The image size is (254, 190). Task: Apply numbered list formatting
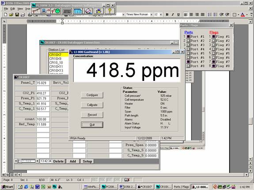coord(210,15)
